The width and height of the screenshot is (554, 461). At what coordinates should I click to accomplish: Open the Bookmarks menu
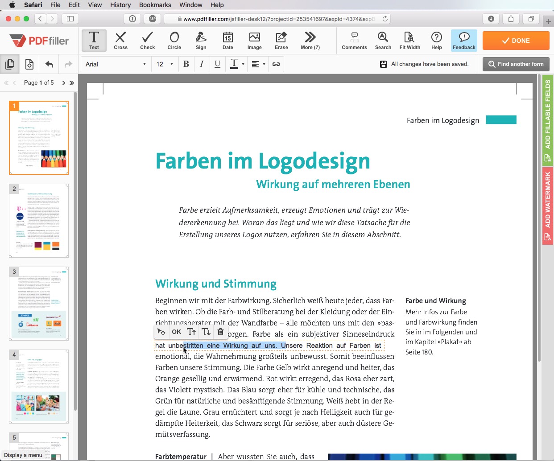click(x=155, y=5)
